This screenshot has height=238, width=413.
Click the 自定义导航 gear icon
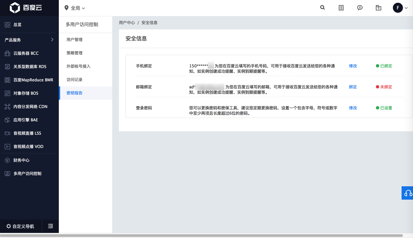(9, 226)
